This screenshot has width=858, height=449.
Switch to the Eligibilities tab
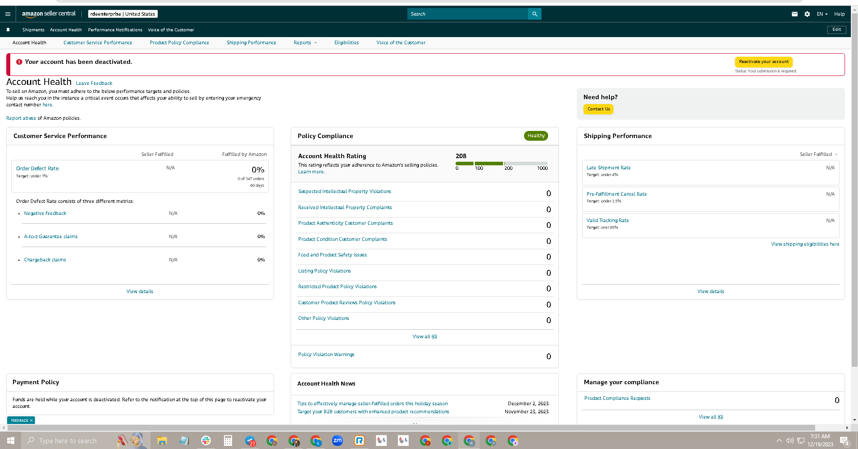pos(347,42)
